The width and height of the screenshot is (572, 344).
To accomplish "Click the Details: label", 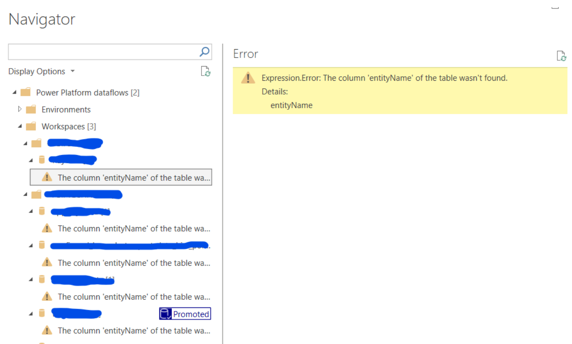I will point(275,92).
